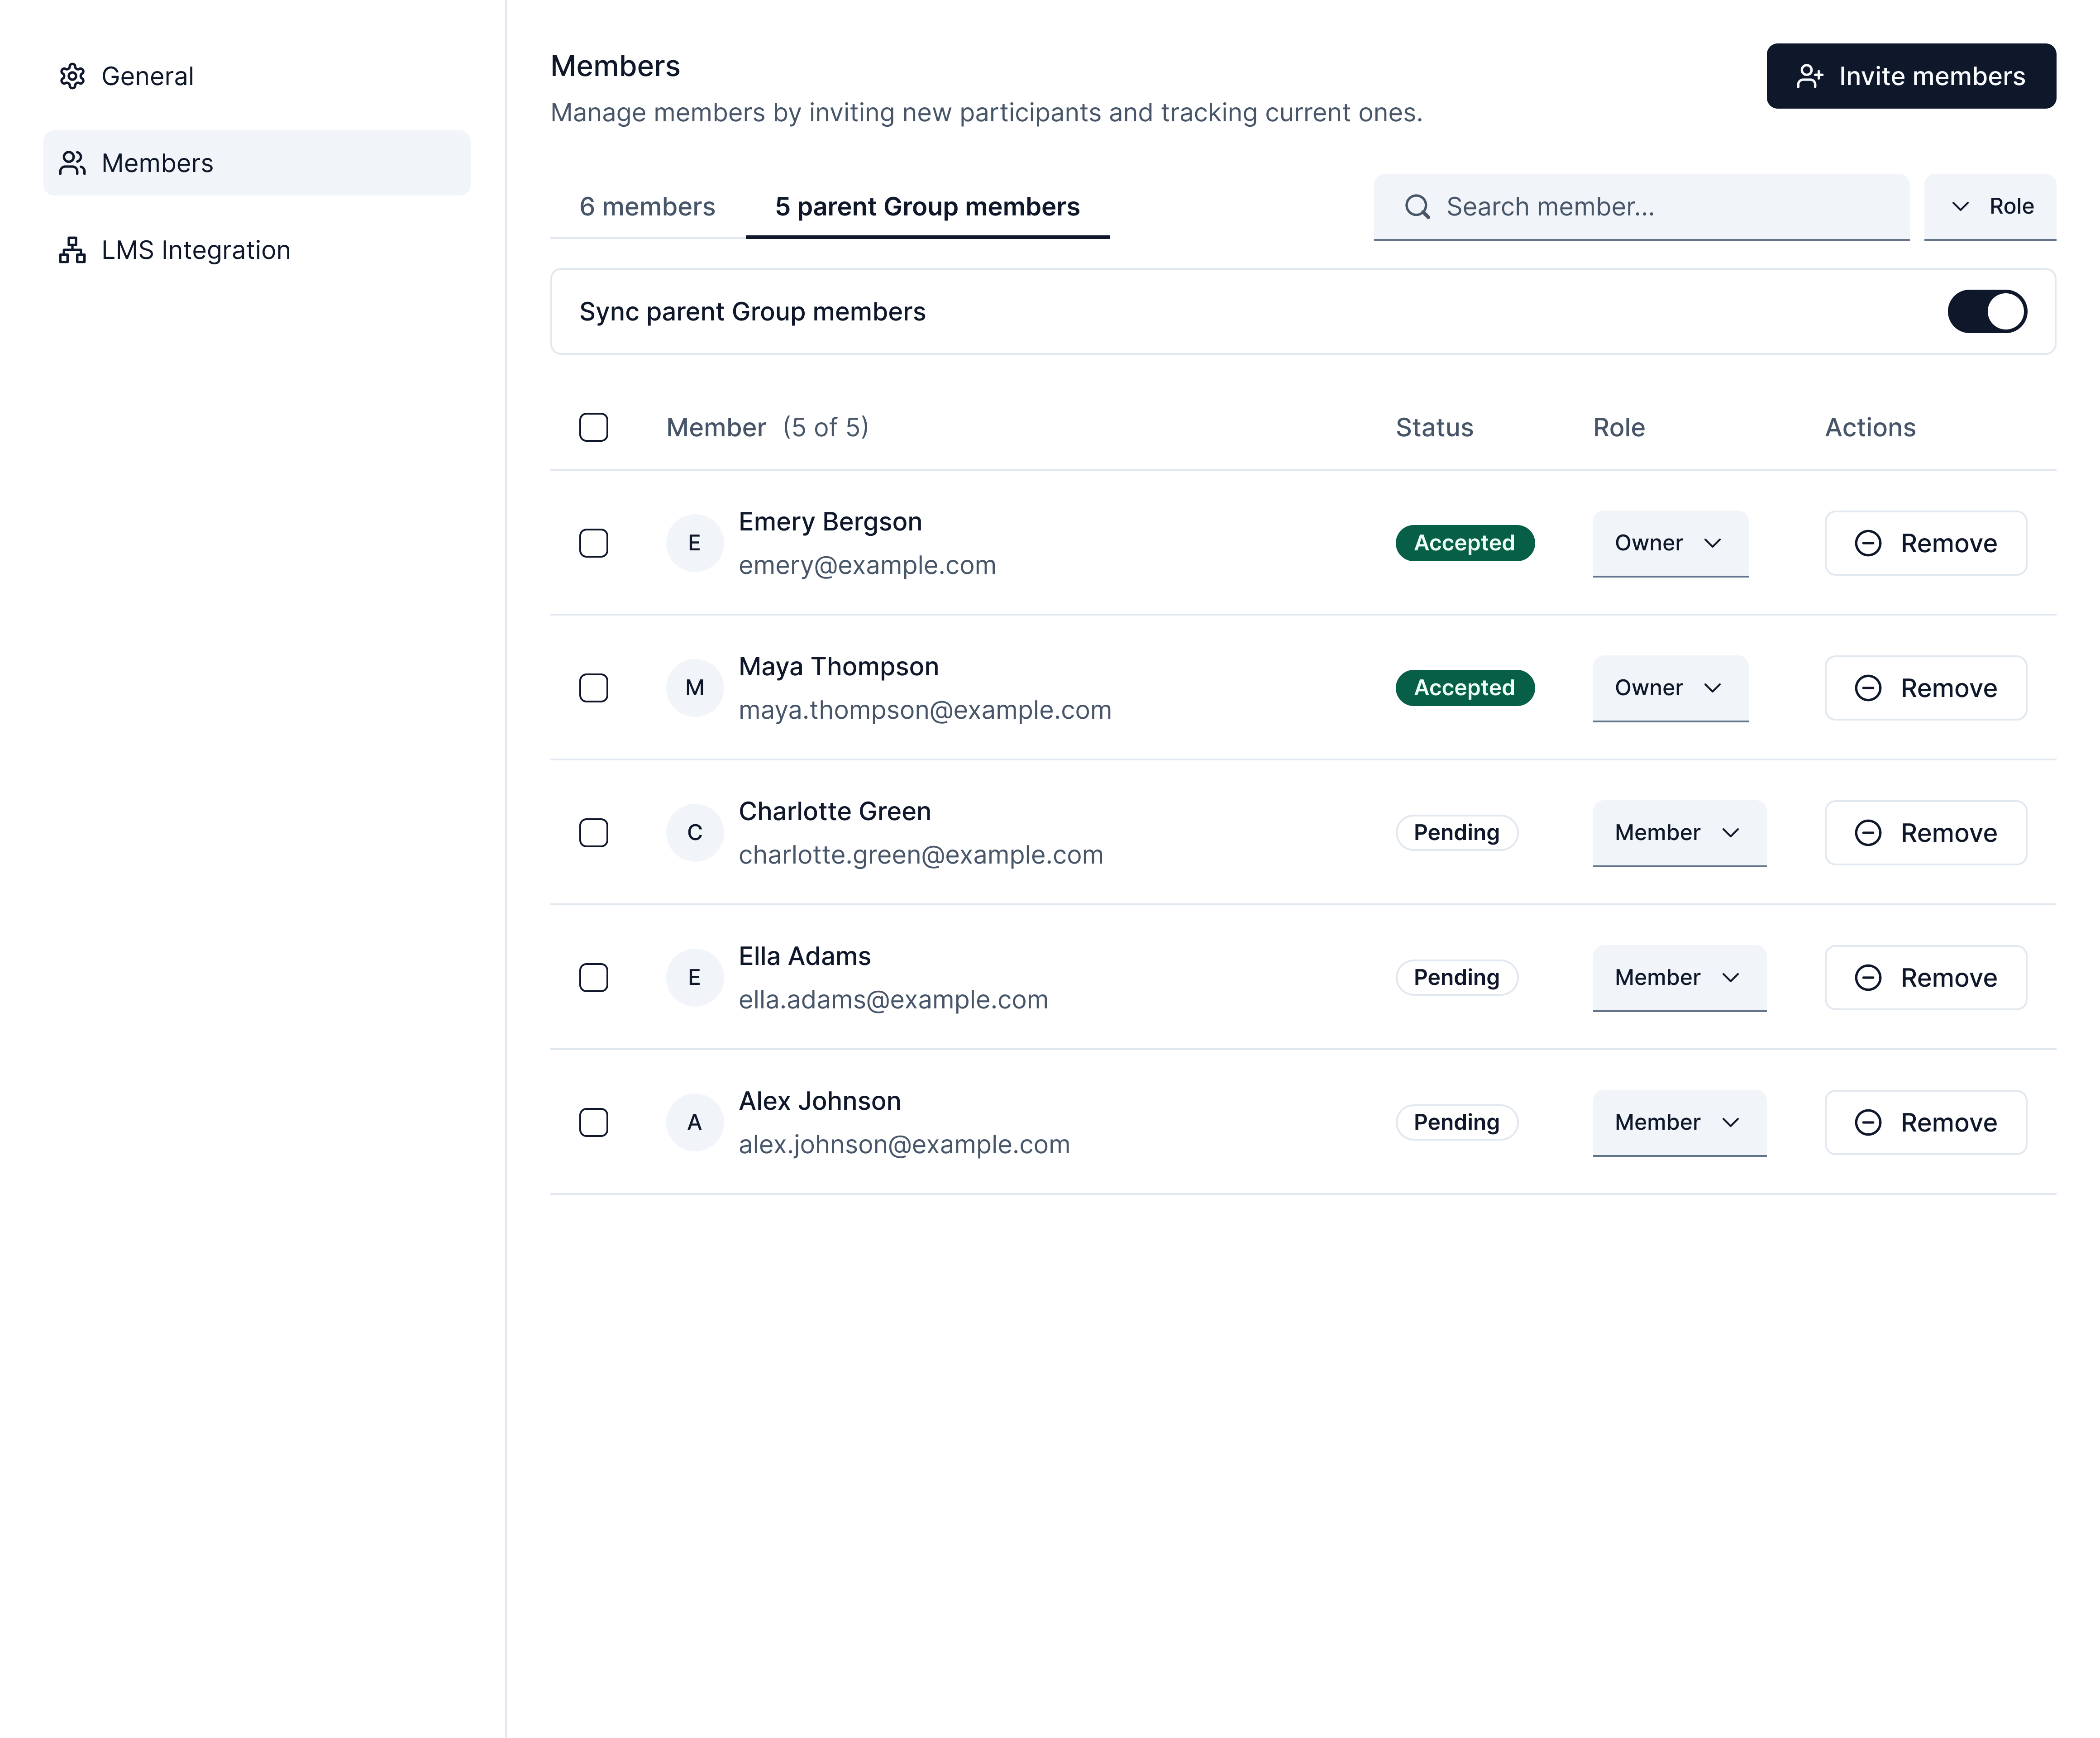The width and height of the screenshot is (2100, 1738).
Task: Click the LMS Integration hierarchy icon
Action: (x=73, y=250)
